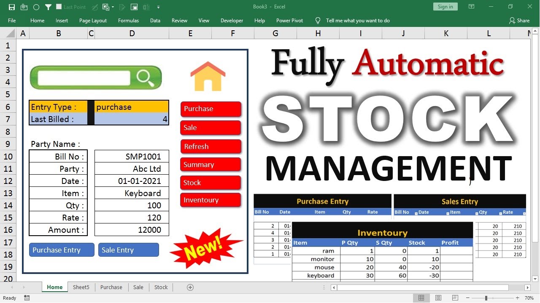The height and width of the screenshot is (303, 540).
Task: Open the Page Layout ribbon tab
Action: (x=93, y=20)
